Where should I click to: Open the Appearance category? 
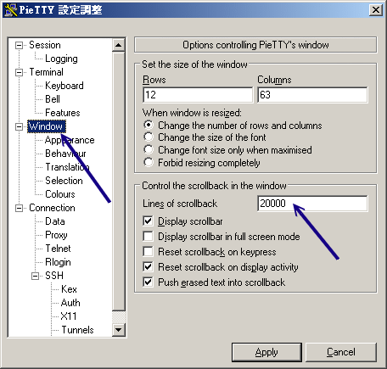pyautogui.click(x=70, y=140)
